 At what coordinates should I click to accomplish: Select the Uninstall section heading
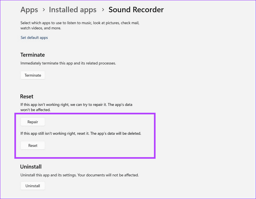coord(31,166)
